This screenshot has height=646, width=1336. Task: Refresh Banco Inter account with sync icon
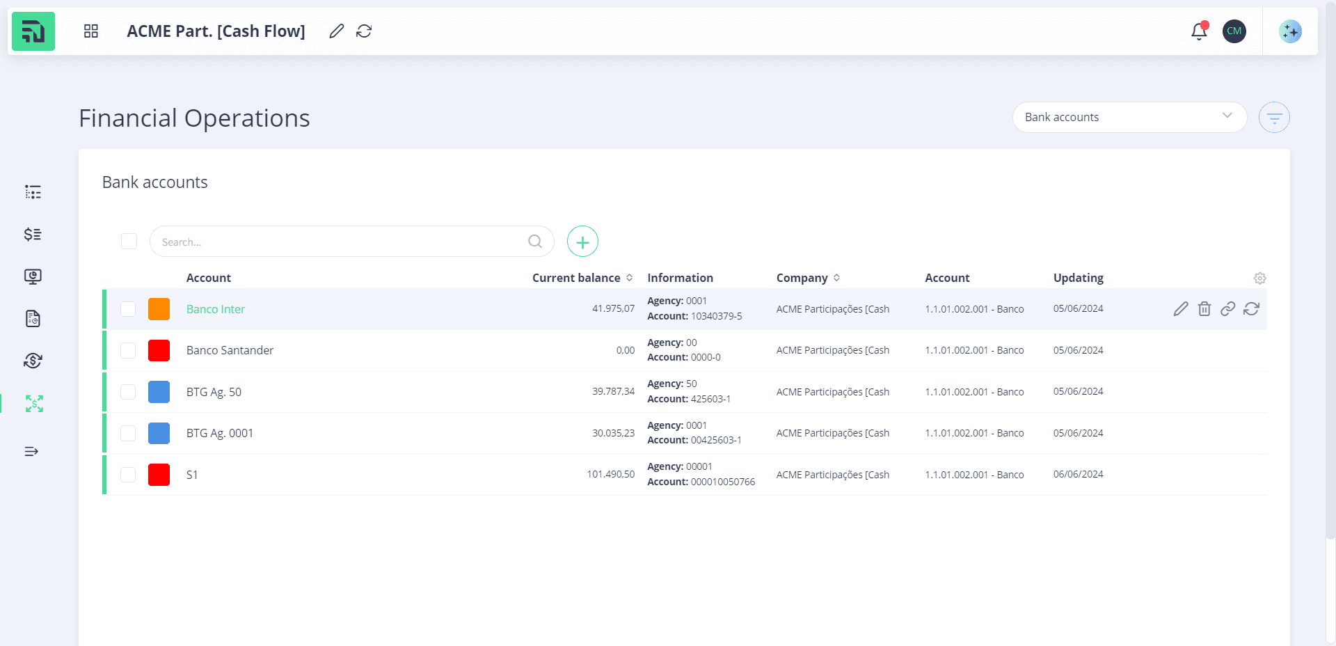coord(1252,309)
